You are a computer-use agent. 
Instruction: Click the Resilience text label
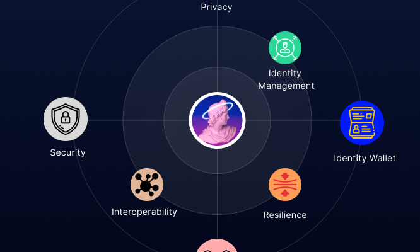point(285,215)
